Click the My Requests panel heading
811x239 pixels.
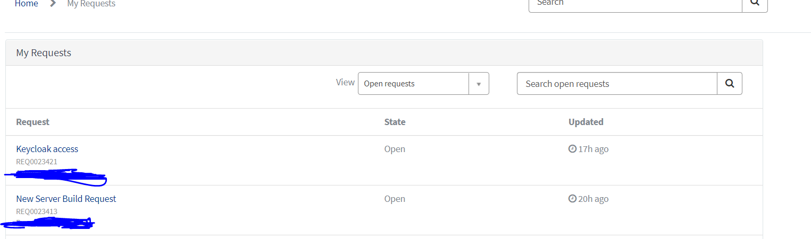(x=44, y=53)
